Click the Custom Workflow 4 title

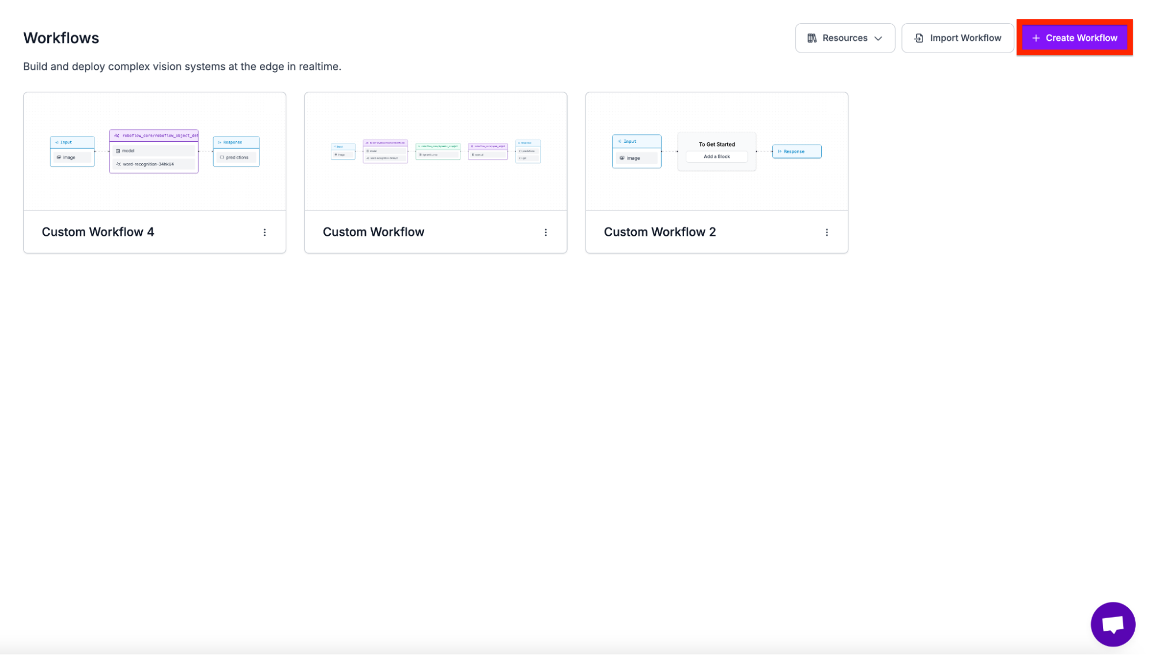(98, 232)
